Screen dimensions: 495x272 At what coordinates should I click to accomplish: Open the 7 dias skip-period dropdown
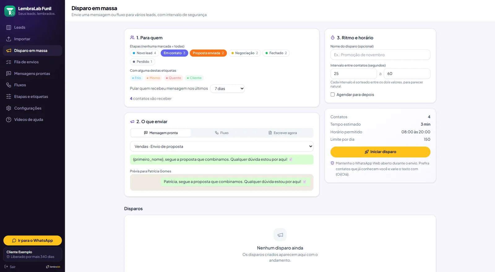tap(227, 89)
